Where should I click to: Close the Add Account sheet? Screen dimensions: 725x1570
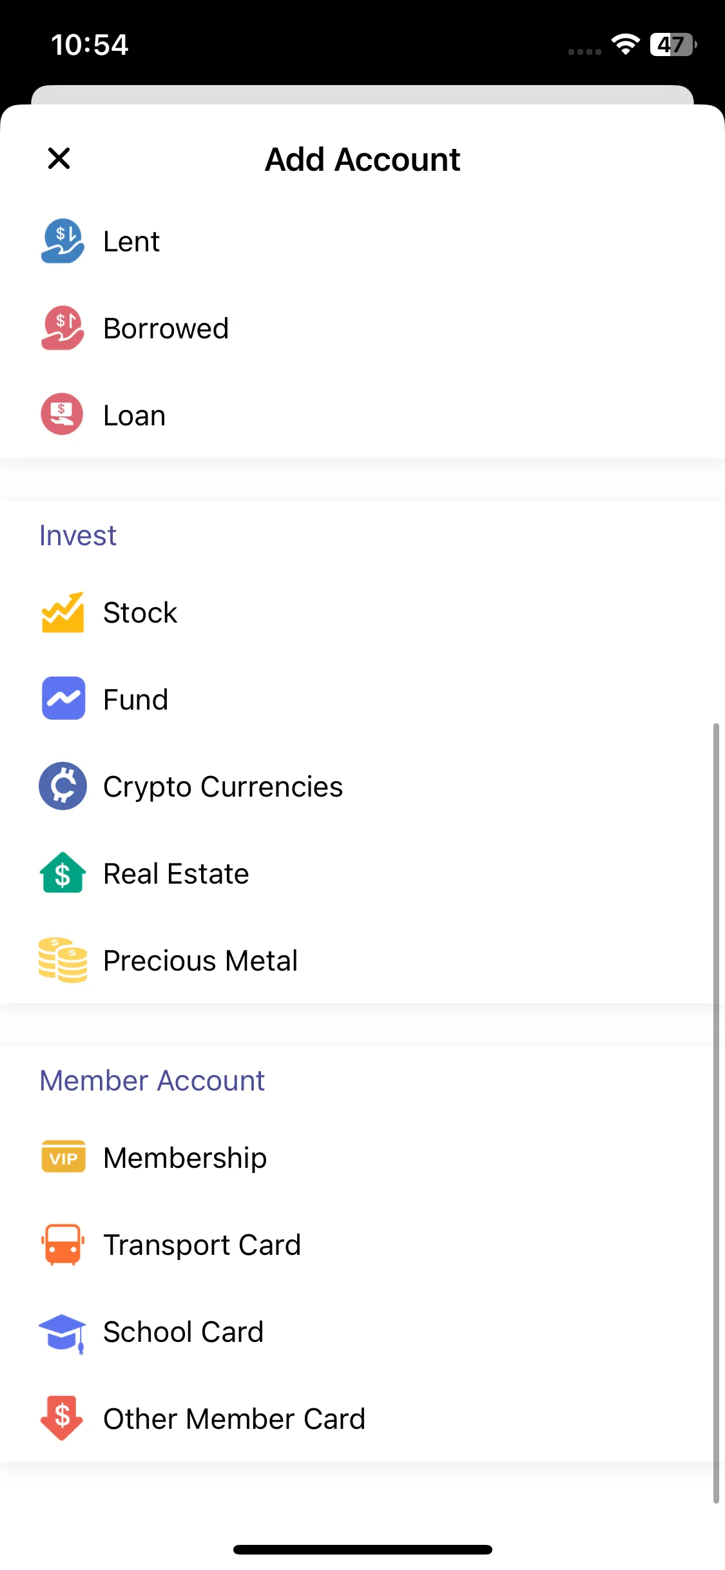pos(59,159)
